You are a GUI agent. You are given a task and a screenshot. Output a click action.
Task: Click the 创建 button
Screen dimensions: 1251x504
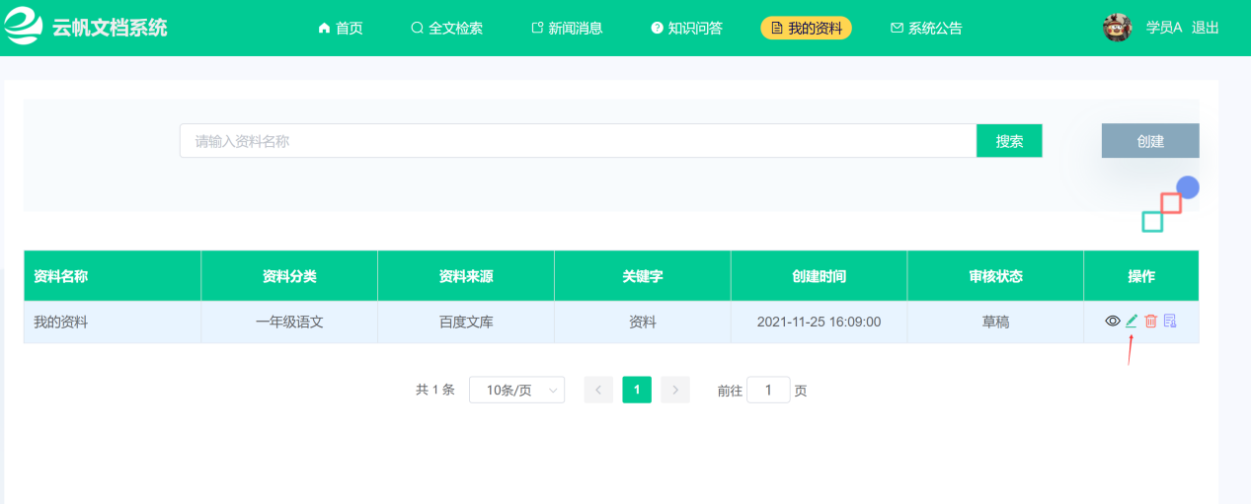click(1150, 141)
